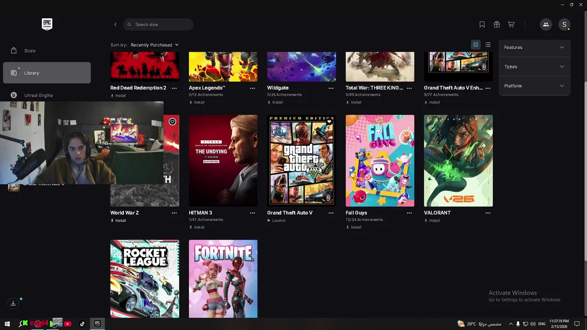The width and height of the screenshot is (587, 330).
Task: Open the notification center icon
Action: [577, 324]
